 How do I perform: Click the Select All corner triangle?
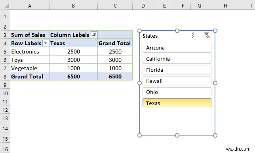(x=6, y=6)
